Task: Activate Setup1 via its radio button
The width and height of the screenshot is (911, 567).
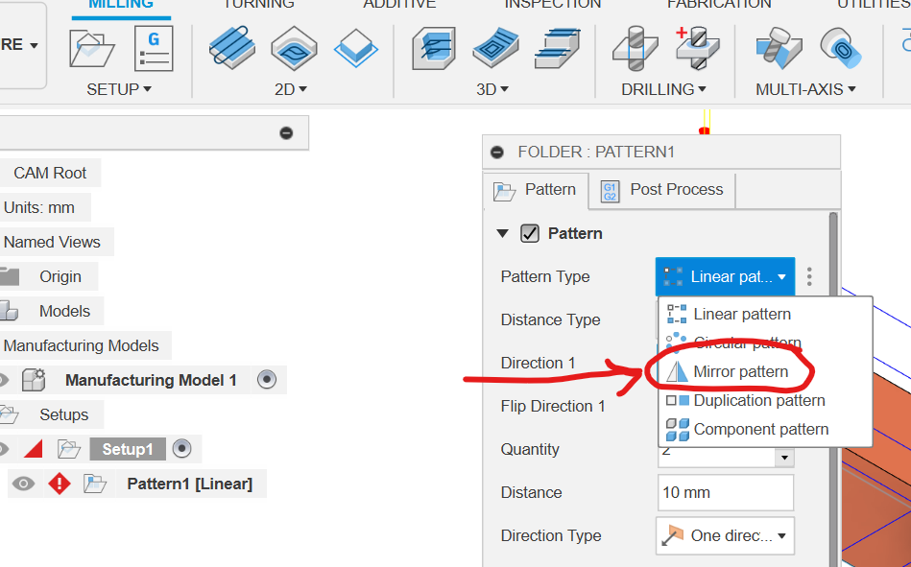Action: [182, 448]
